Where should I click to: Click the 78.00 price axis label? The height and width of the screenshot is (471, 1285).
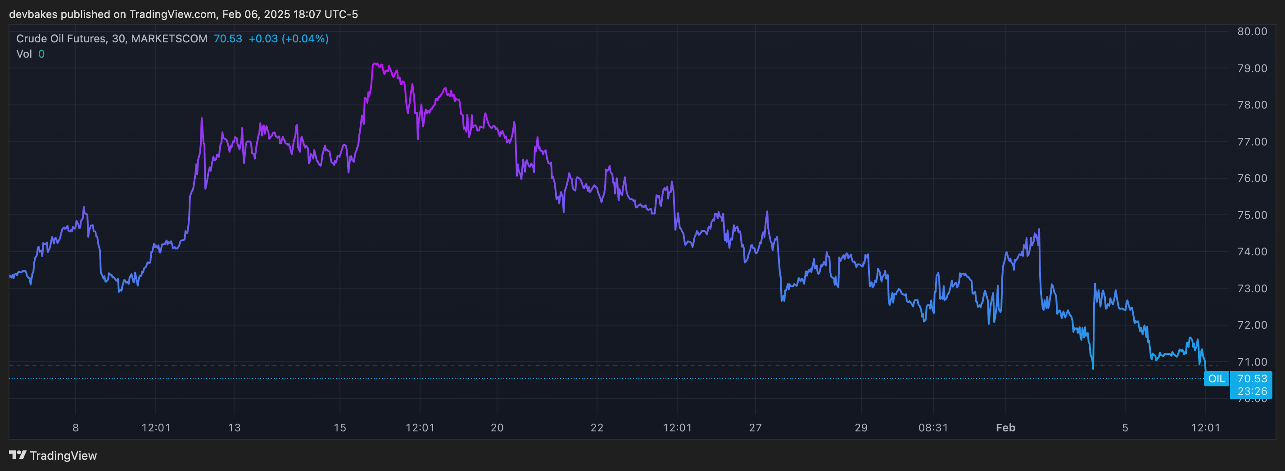(x=1252, y=105)
